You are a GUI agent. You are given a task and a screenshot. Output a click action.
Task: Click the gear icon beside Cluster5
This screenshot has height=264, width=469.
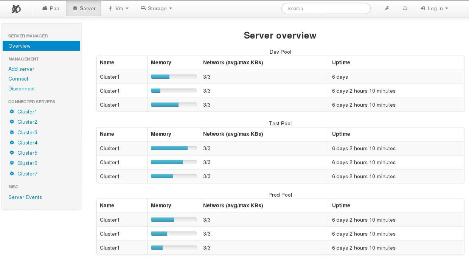12,153
